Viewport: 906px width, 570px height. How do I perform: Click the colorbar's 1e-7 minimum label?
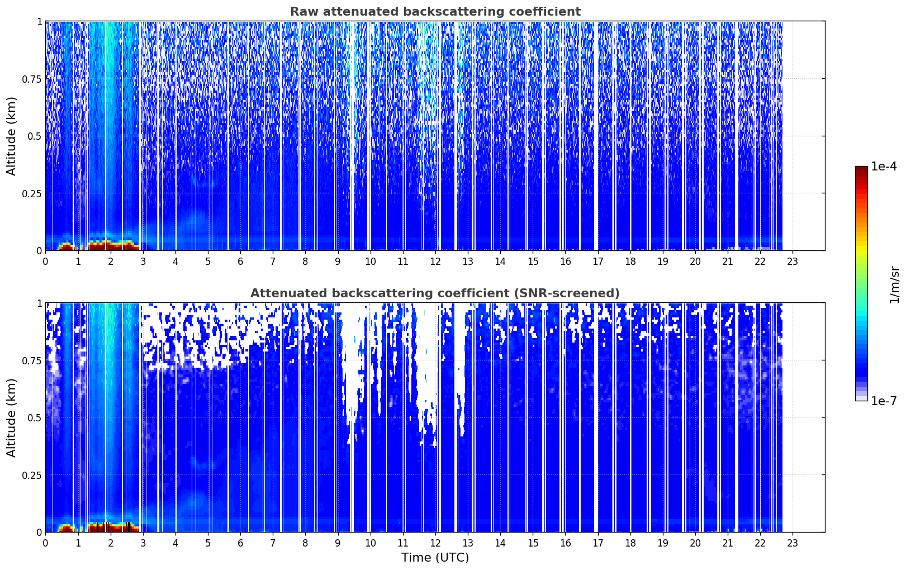(x=884, y=401)
